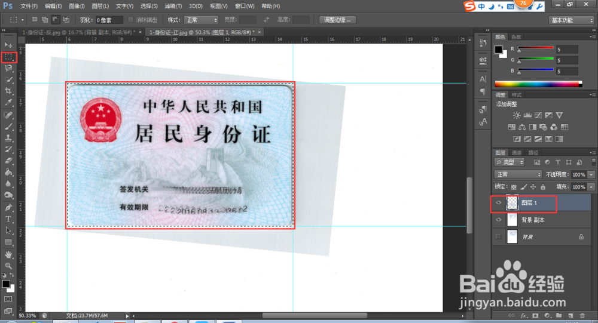Open the 基本功能 workspace dropdown

pos(572,20)
